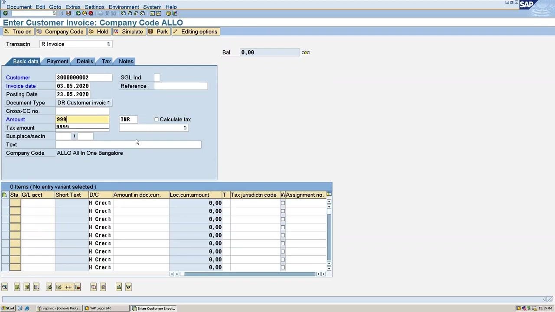This screenshot has height=312, width=555.
Task: Tick the checkbox in the last item row
Action: pyautogui.click(x=283, y=267)
